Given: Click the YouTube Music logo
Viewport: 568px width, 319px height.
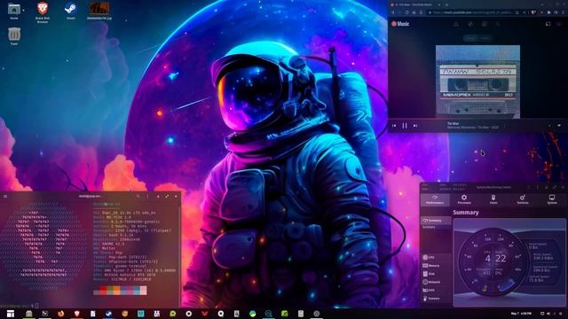Looking at the screenshot, I should (x=400, y=24).
